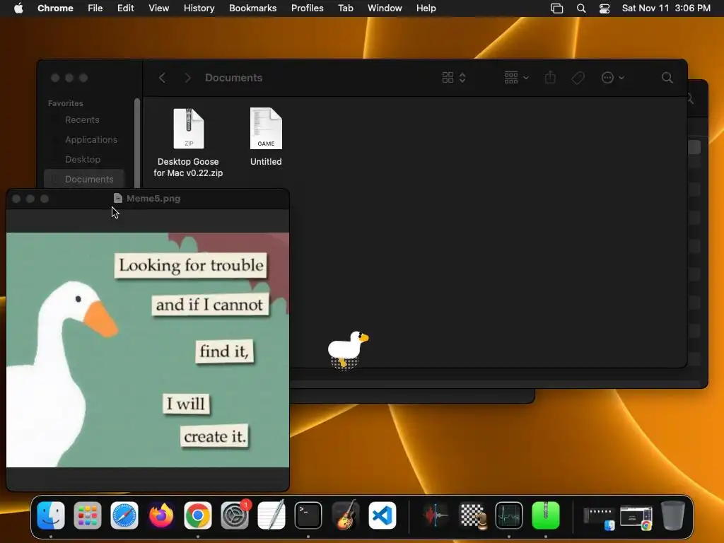The image size is (724, 543).
Task: Open Spotlight search in menu bar
Action: pyautogui.click(x=581, y=8)
